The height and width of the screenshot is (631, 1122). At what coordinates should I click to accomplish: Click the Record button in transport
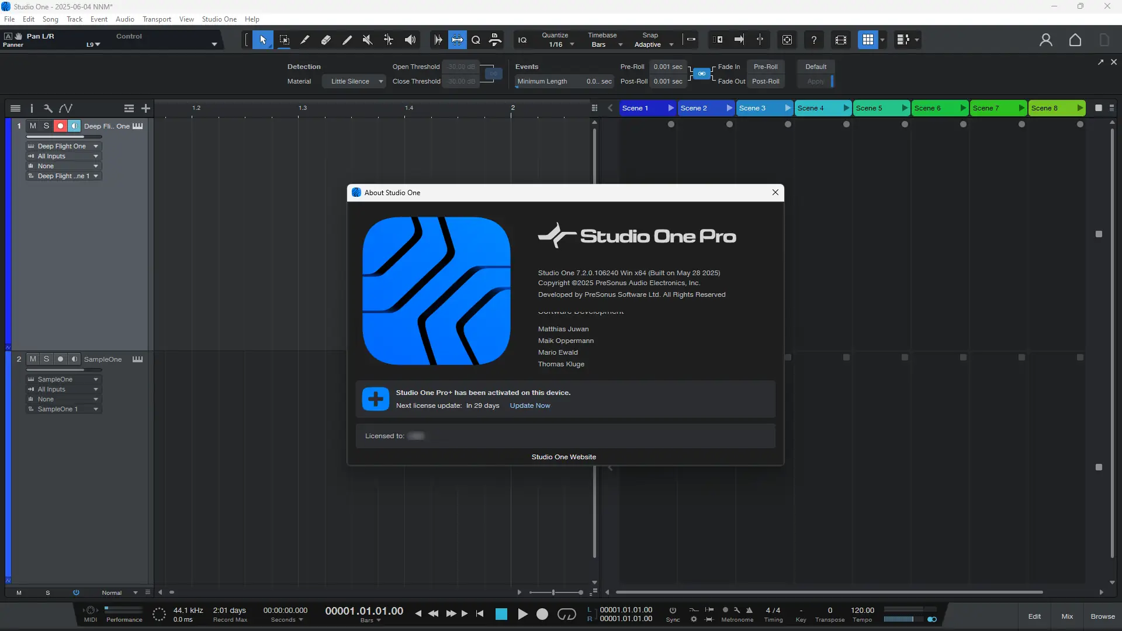542,614
